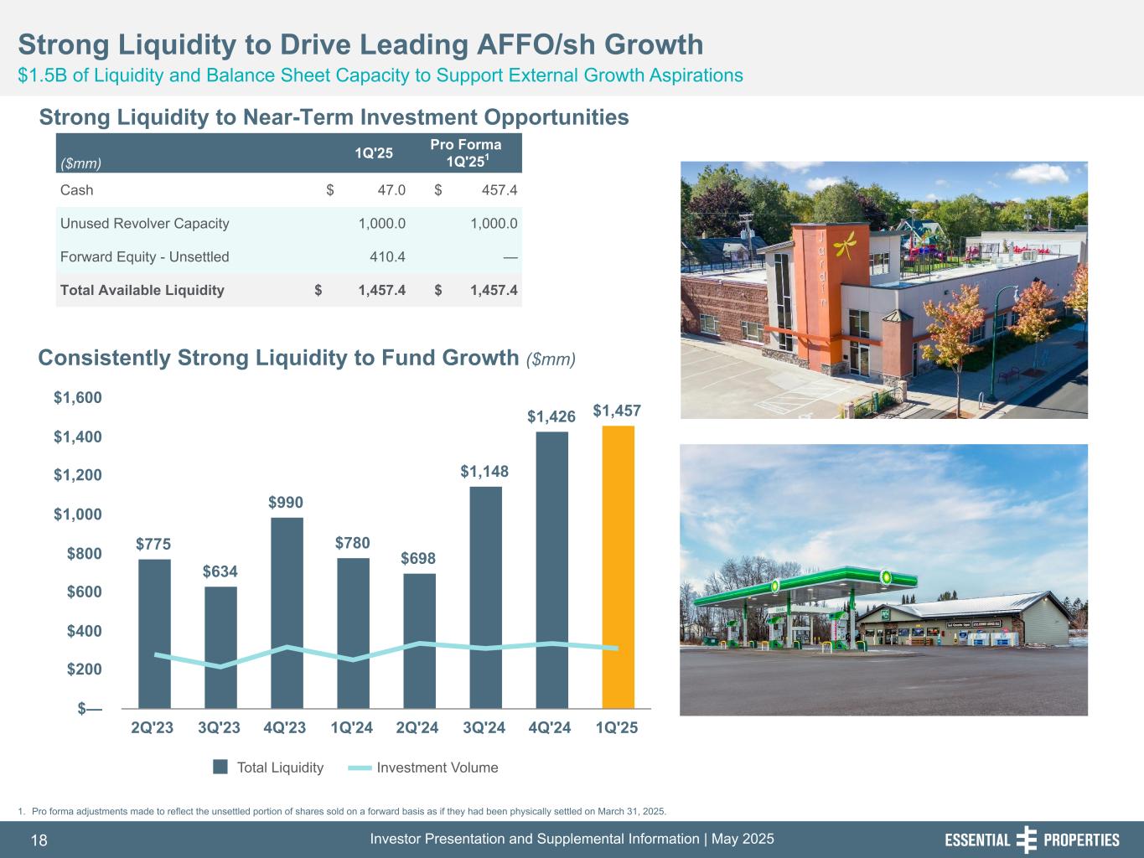This screenshot has height=858, width=1144.
Task: Click the Total Liquidity legend square
Action: pyautogui.click(x=220, y=768)
